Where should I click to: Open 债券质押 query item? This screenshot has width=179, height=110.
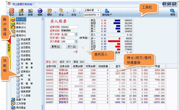click(x=25, y=92)
